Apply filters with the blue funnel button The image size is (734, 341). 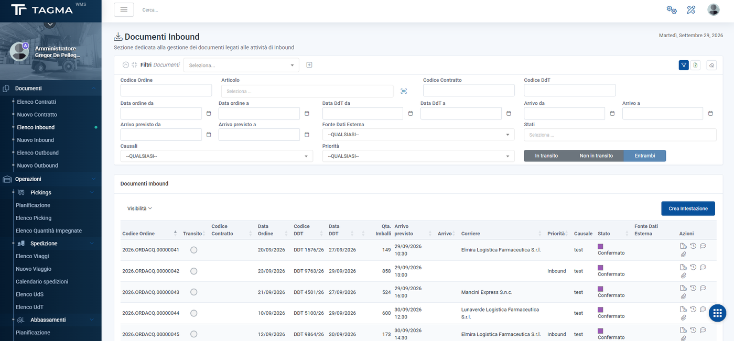(684, 65)
